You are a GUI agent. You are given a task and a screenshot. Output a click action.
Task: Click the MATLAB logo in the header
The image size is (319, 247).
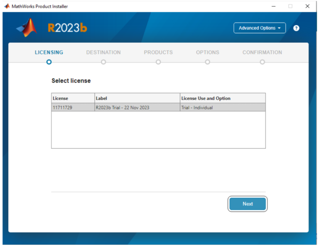click(x=27, y=28)
